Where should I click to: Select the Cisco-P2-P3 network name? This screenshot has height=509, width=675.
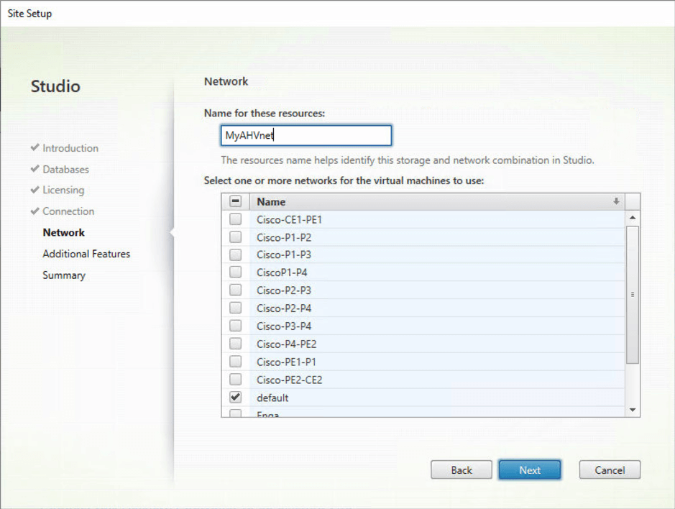[x=284, y=290]
